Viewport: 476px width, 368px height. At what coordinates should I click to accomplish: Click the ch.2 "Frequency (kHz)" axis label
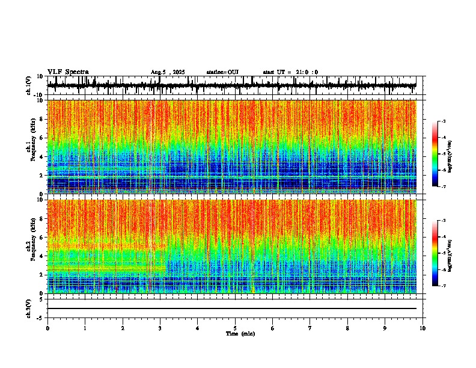click(x=34, y=239)
